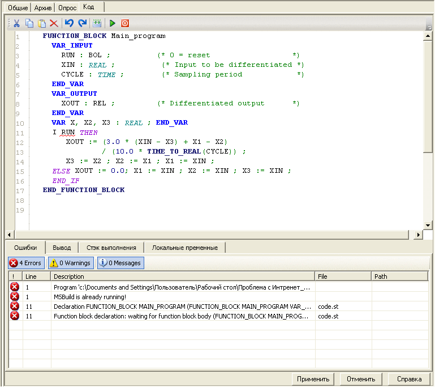The width and height of the screenshot is (435, 387).
Task: Paste from clipboard using the paste icon
Action: pos(42,23)
